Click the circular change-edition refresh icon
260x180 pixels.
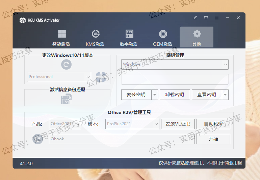tap(66, 65)
